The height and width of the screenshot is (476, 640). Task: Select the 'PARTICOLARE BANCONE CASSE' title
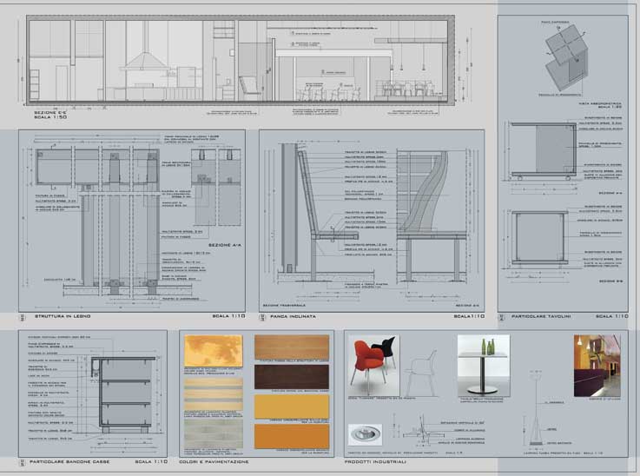click(x=69, y=462)
